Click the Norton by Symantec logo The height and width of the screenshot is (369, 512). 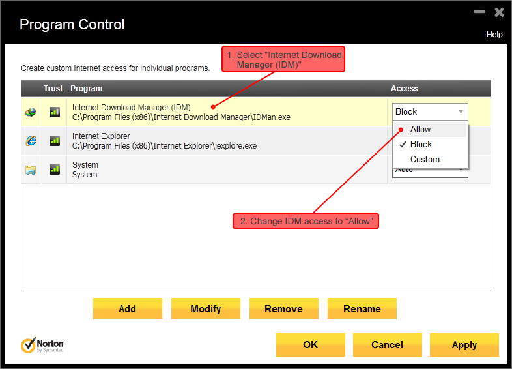click(x=42, y=345)
